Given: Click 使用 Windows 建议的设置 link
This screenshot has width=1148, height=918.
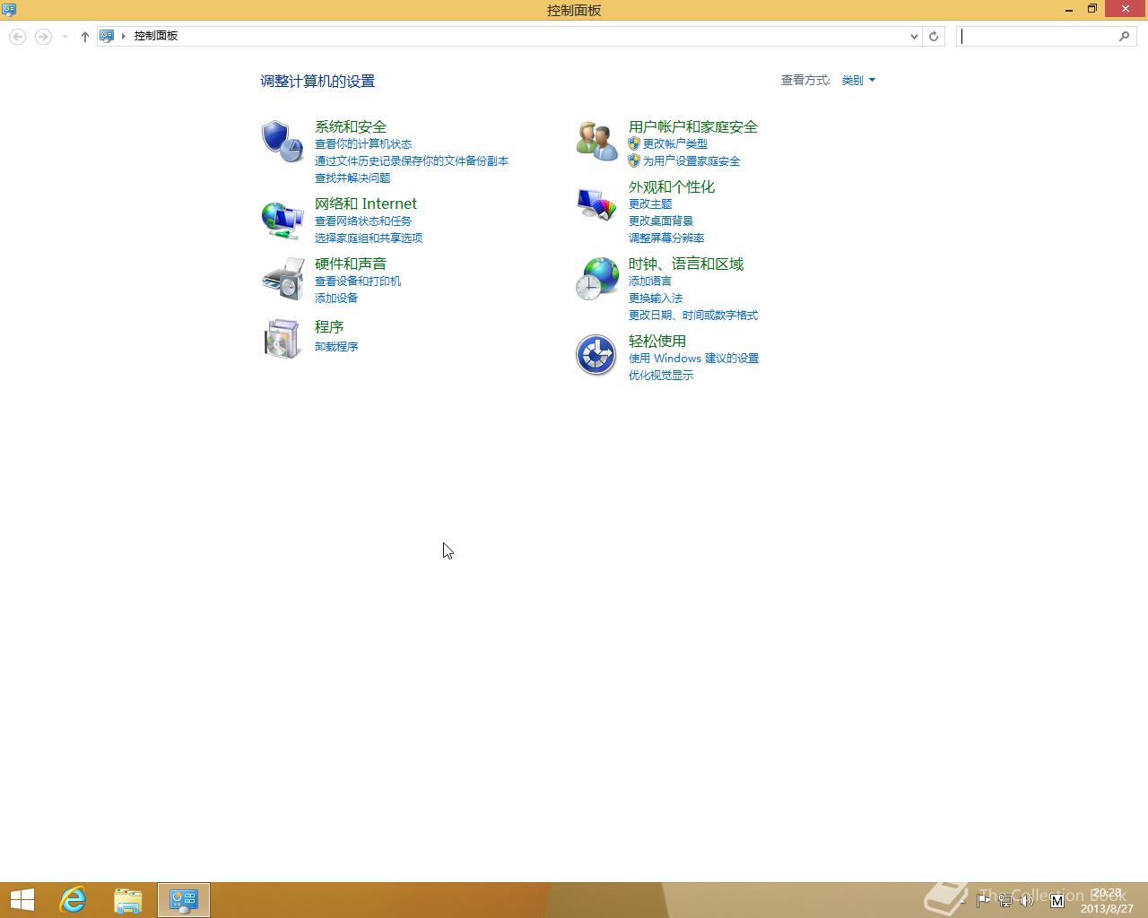Looking at the screenshot, I should pyautogui.click(x=693, y=358).
